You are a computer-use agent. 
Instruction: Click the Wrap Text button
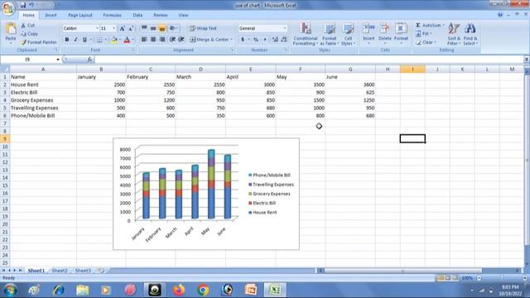pos(203,28)
